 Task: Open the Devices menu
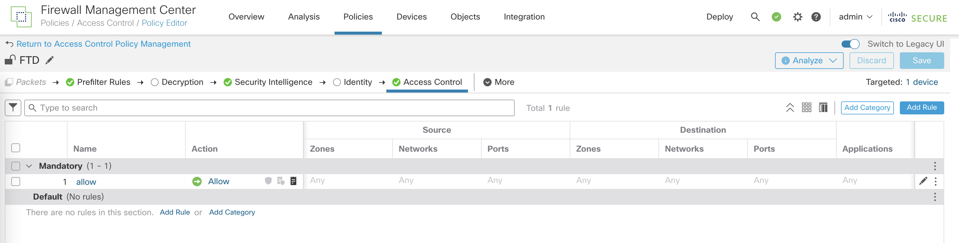tap(411, 17)
